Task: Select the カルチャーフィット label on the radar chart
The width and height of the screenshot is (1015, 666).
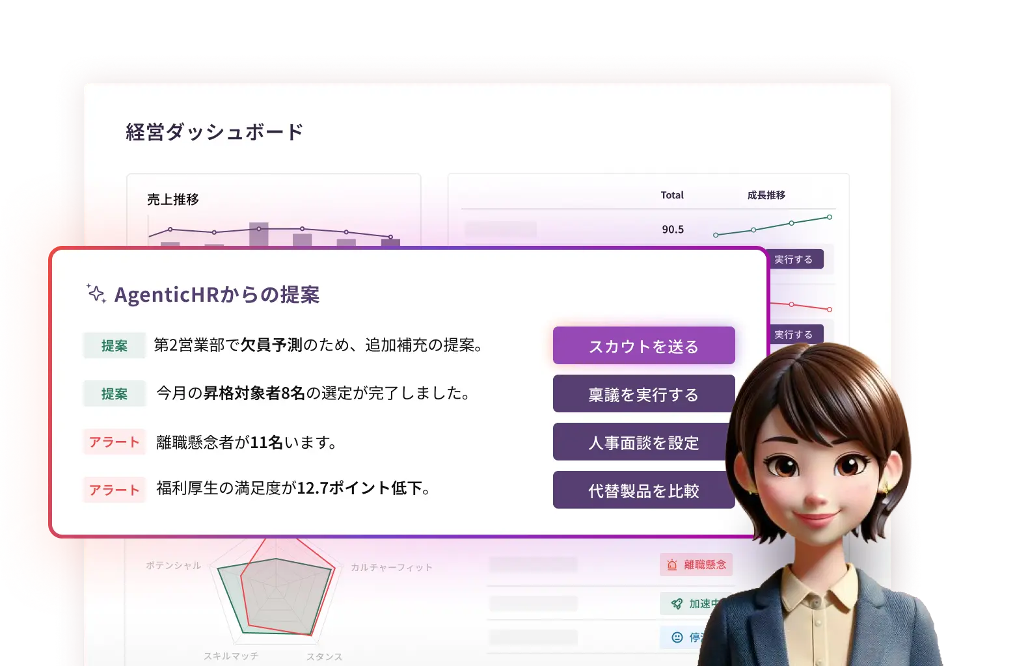Action: pyautogui.click(x=391, y=567)
